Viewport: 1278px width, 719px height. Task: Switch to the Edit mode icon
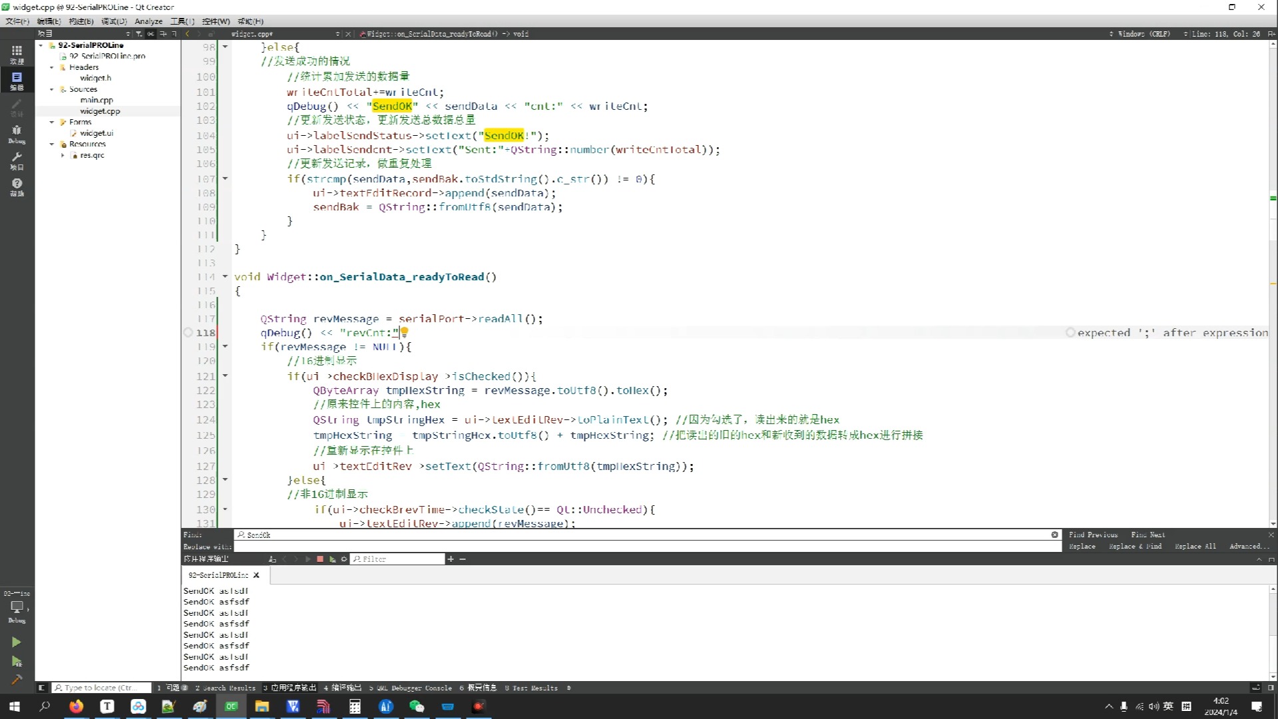pos(17,81)
